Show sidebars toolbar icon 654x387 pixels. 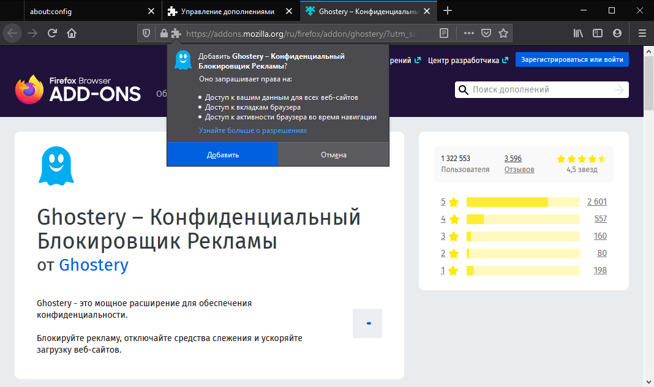coord(598,33)
